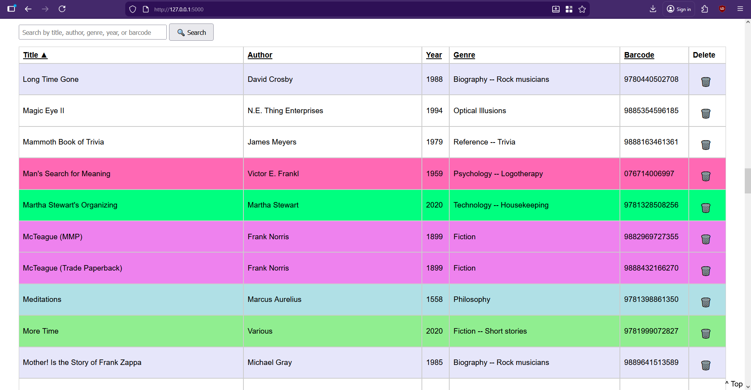751x390 pixels.
Task: Open the browser extensions puzzle icon
Action: (x=704, y=9)
